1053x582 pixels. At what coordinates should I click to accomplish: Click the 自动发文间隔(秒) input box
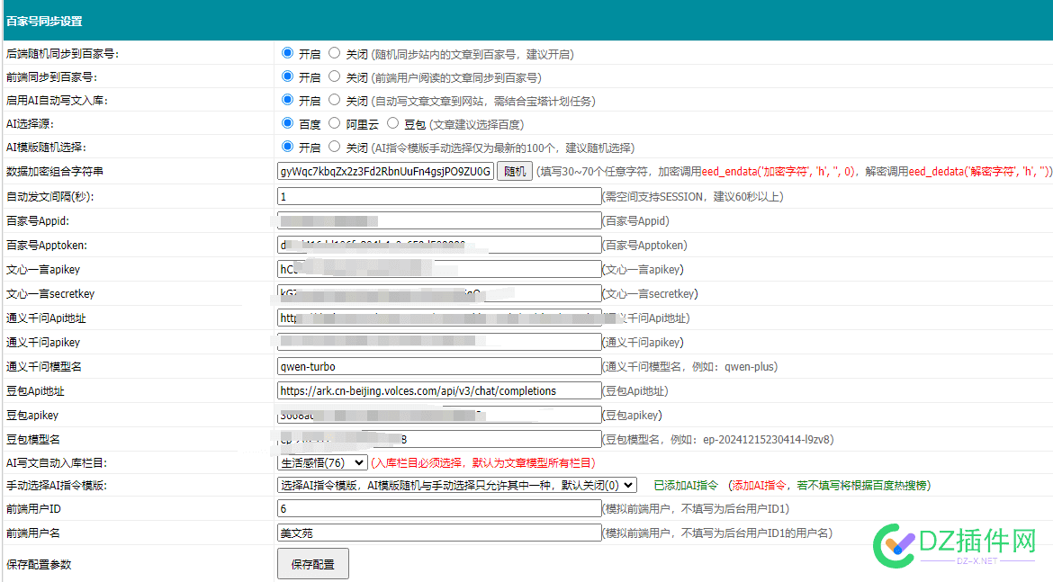pyautogui.click(x=439, y=196)
